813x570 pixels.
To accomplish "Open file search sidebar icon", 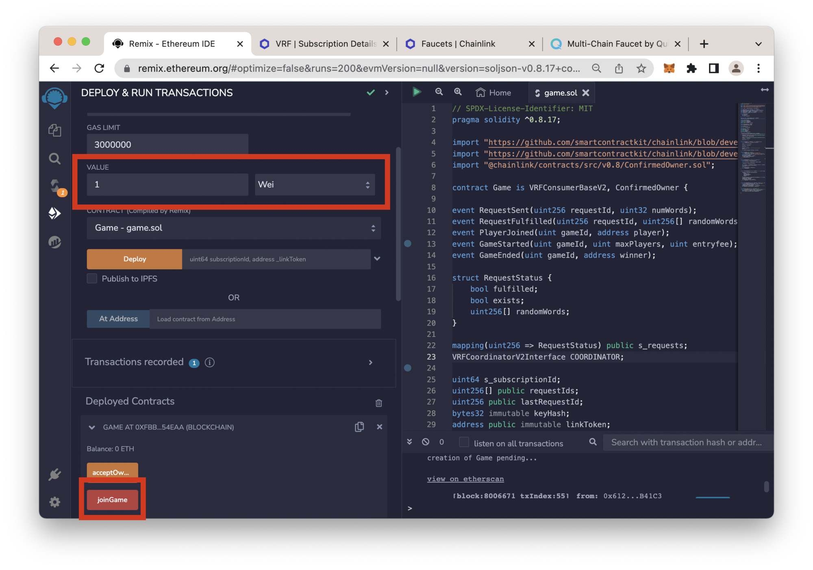I will click(x=54, y=158).
